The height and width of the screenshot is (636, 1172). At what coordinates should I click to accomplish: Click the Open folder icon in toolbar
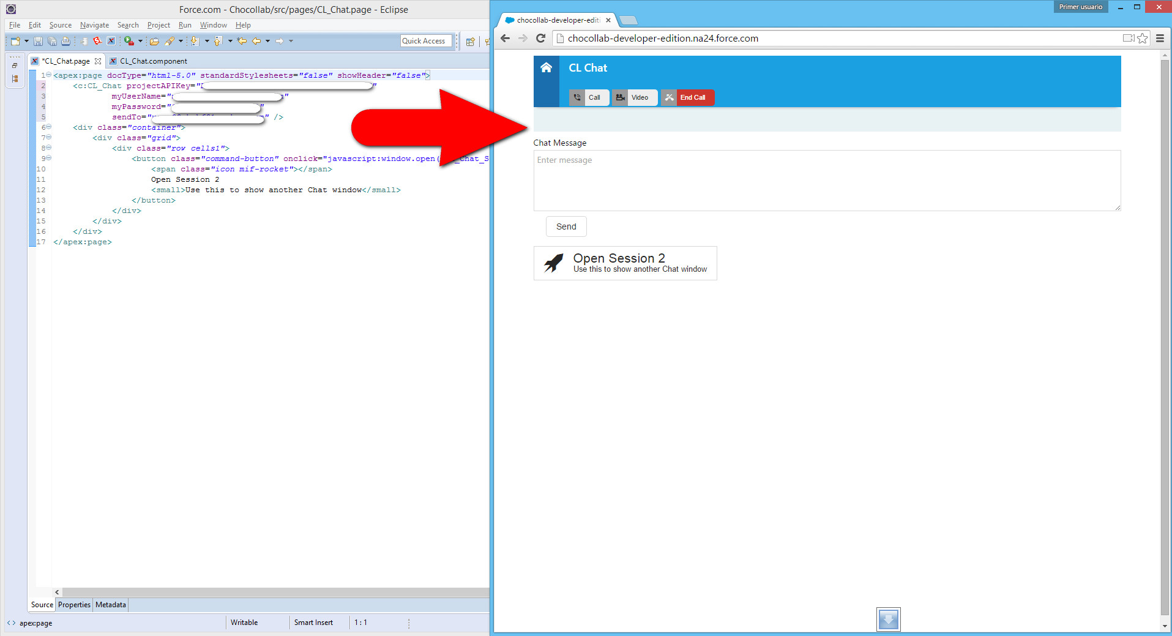click(x=154, y=41)
